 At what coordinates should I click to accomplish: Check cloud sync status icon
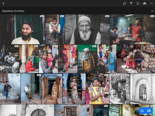(144, 3)
